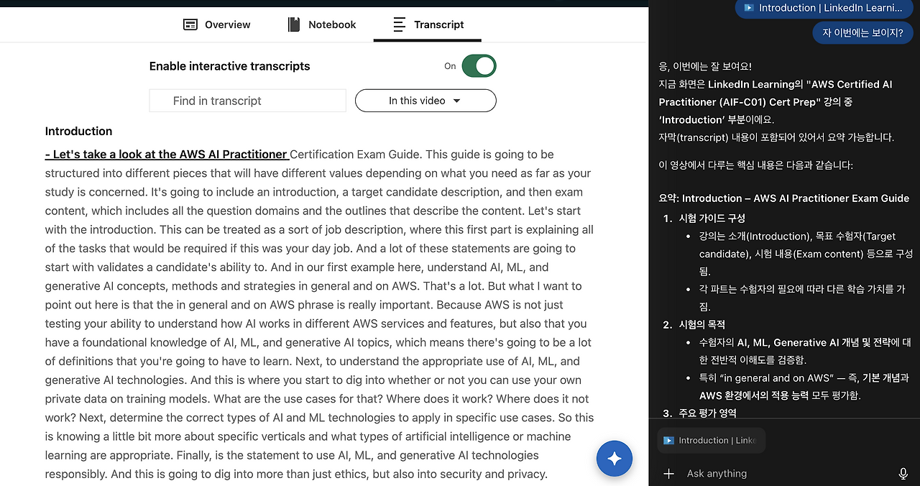Select the Notebook icon
The height and width of the screenshot is (486, 920).
293,24
